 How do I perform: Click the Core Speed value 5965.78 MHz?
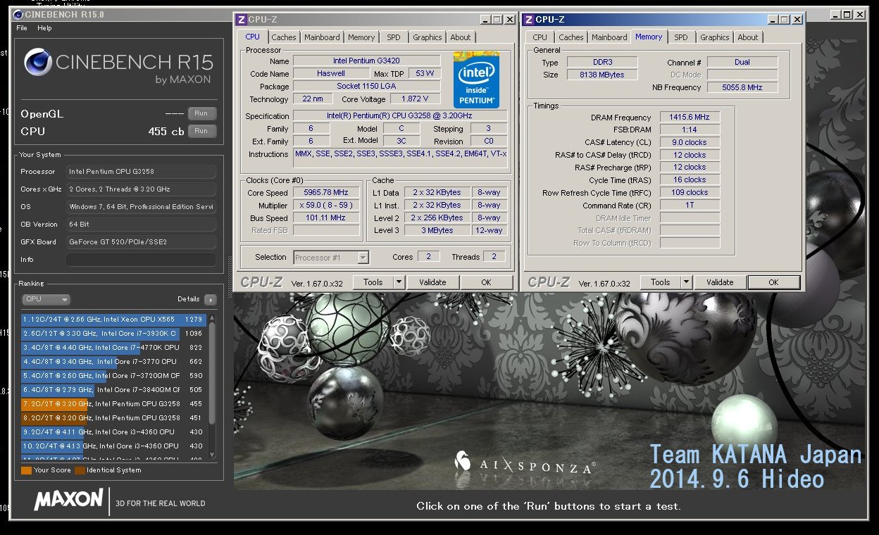[x=325, y=192]
